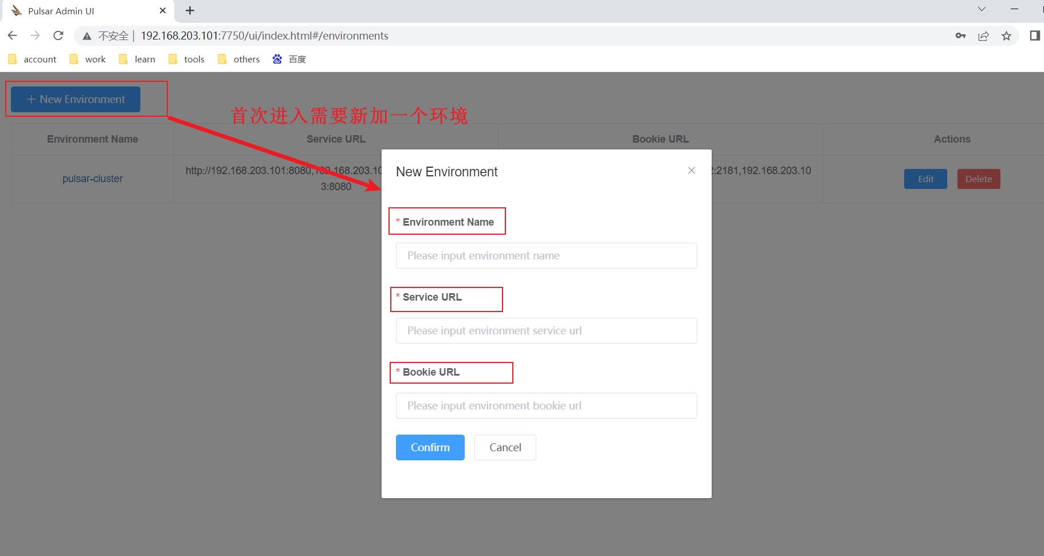Click the browser back navigation arrow
Image resolution: width=1044 pixels, height=556 pixels.
[13, 35]
